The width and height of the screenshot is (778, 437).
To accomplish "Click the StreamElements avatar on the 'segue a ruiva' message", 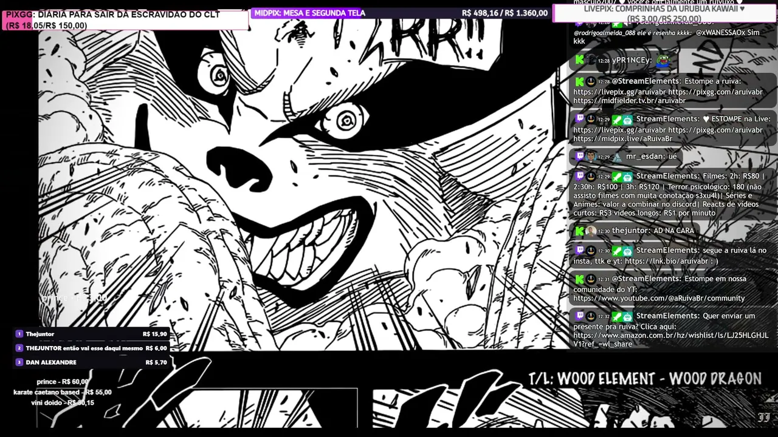I will (x=591, y=250).
